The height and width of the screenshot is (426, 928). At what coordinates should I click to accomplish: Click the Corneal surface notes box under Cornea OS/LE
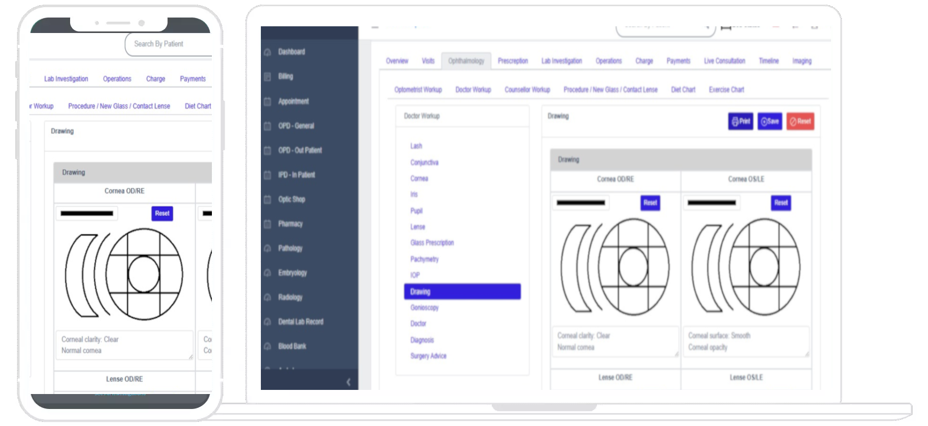tap(745, 341)
